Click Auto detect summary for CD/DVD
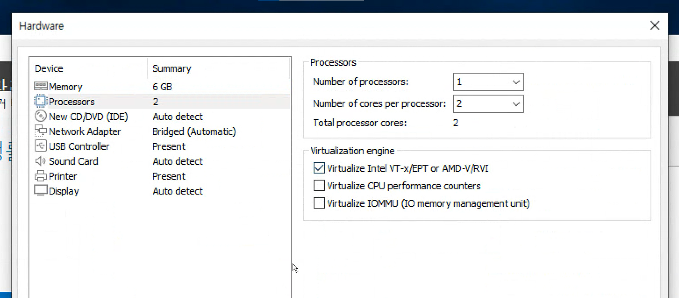This screenshot has height=298, width=679. coord(178,117)
